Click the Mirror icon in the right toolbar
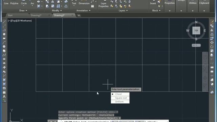Viewport: 217px width, 122px height. (212, 30)
